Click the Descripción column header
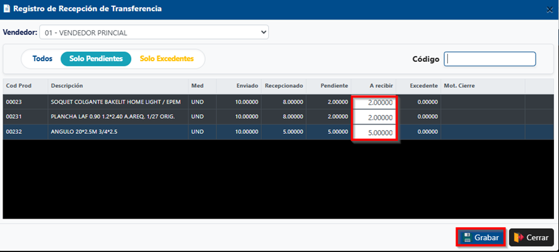559x252 pixels. (118, 86)
